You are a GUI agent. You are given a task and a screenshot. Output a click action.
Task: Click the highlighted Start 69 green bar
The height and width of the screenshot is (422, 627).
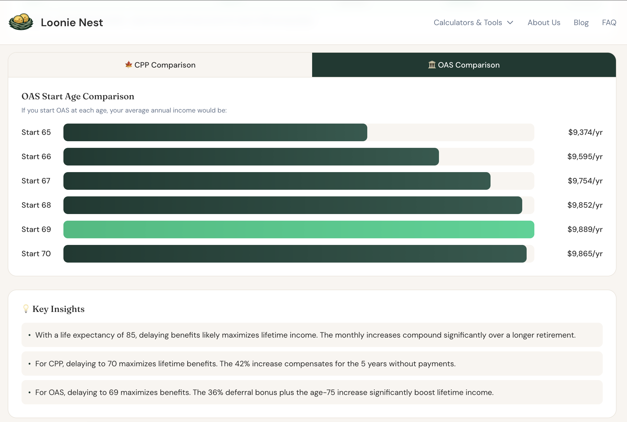click(299, 229)
